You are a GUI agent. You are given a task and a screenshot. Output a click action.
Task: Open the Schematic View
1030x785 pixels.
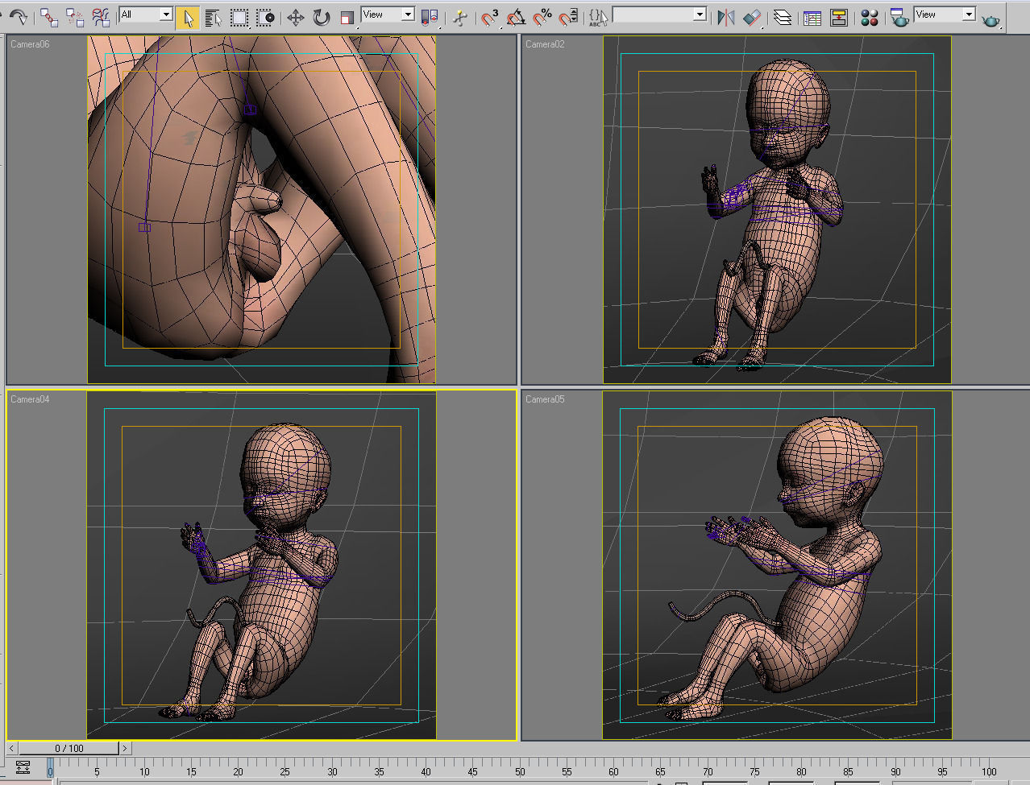coord(839,17)
